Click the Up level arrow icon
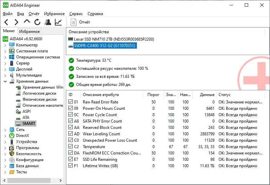The width and height of the screenshot is (270, 185). pyautogui.click(x=27, y=21)
